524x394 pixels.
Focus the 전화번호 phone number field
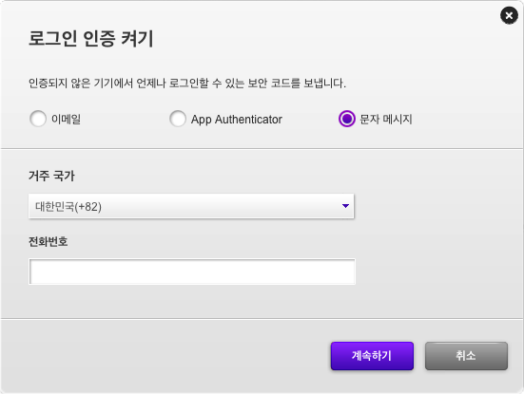click(192, 272)
